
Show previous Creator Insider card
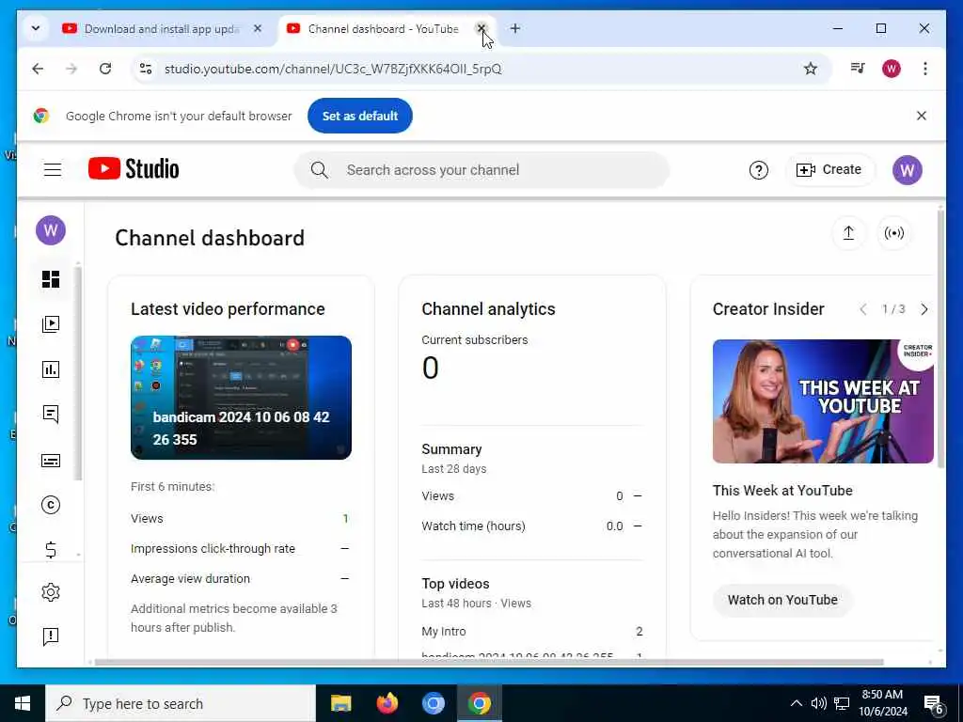863,309
